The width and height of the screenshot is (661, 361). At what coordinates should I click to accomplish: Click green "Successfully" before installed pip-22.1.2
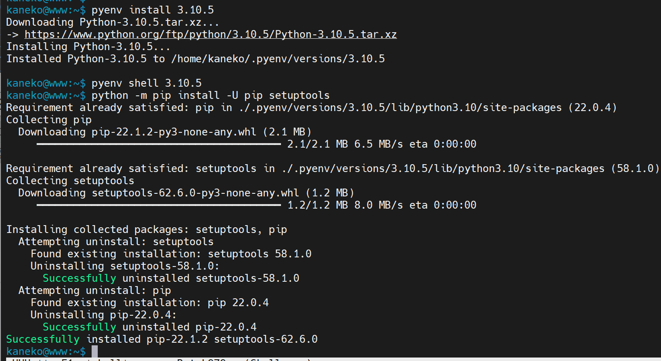pos(43,339)
